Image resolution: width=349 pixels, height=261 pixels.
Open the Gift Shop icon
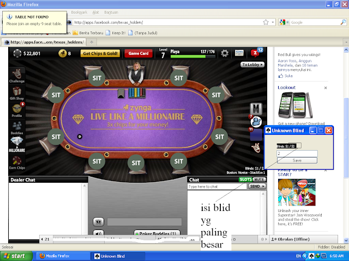click(17, 93)
